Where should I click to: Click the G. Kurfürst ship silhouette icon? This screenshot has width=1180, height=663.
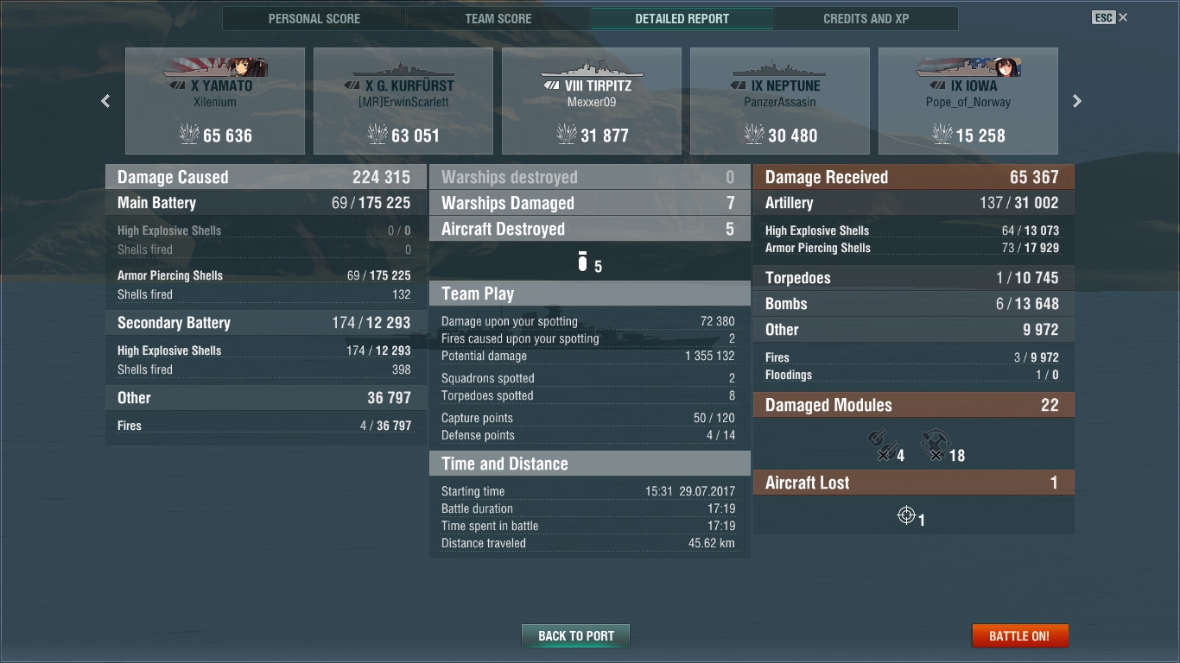coord(403,68)
